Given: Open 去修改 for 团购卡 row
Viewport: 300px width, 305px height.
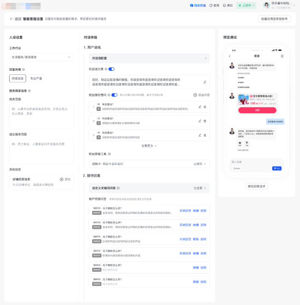Looking at the screenshot, I should 200,164.
